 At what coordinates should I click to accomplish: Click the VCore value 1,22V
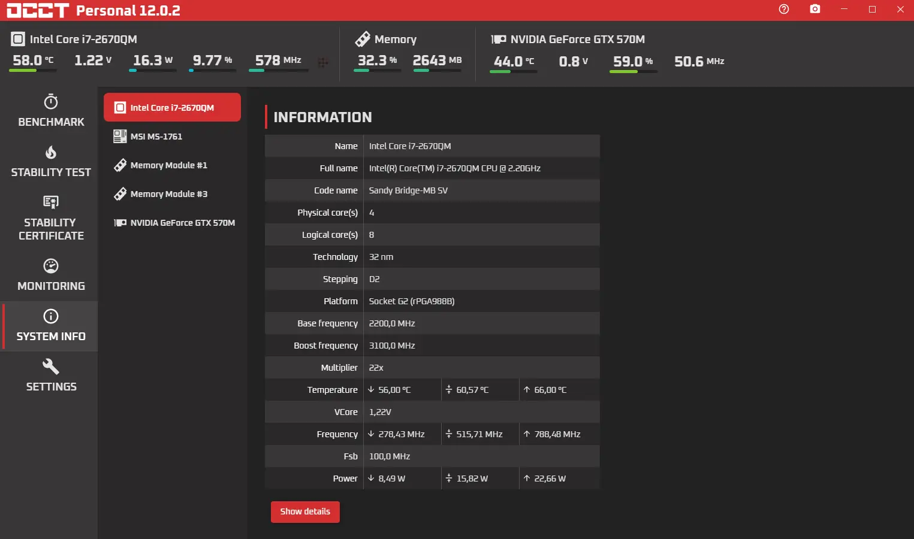click(380, 412)
